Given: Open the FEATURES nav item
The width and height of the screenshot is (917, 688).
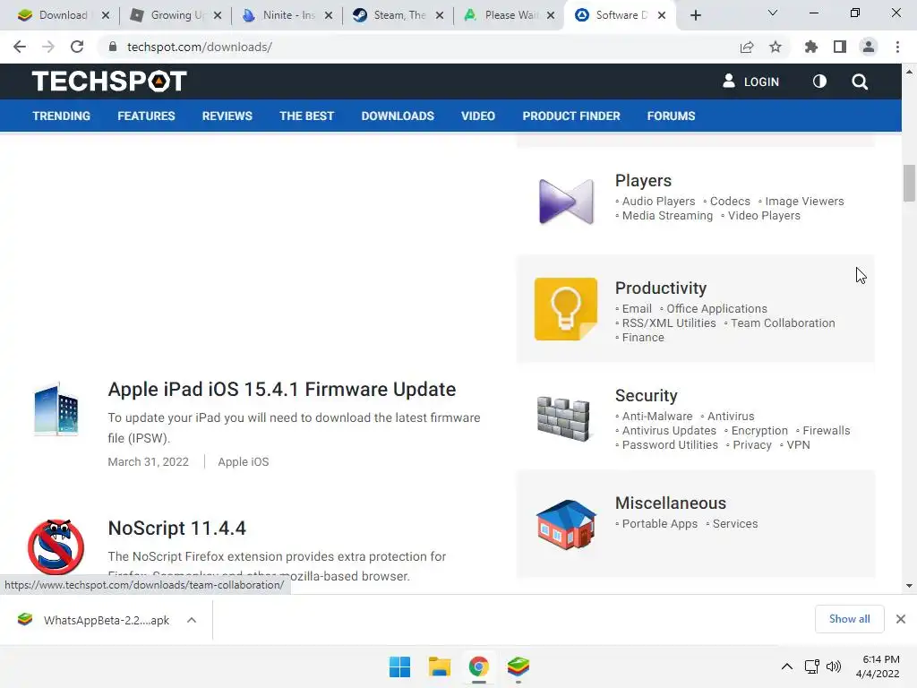Looking at the screenshot, I should click(146, 116).
